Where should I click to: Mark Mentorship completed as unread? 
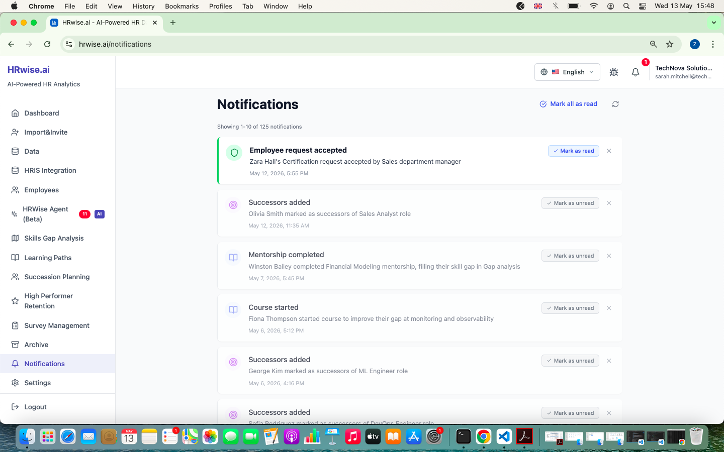click(x=570, y=256)
